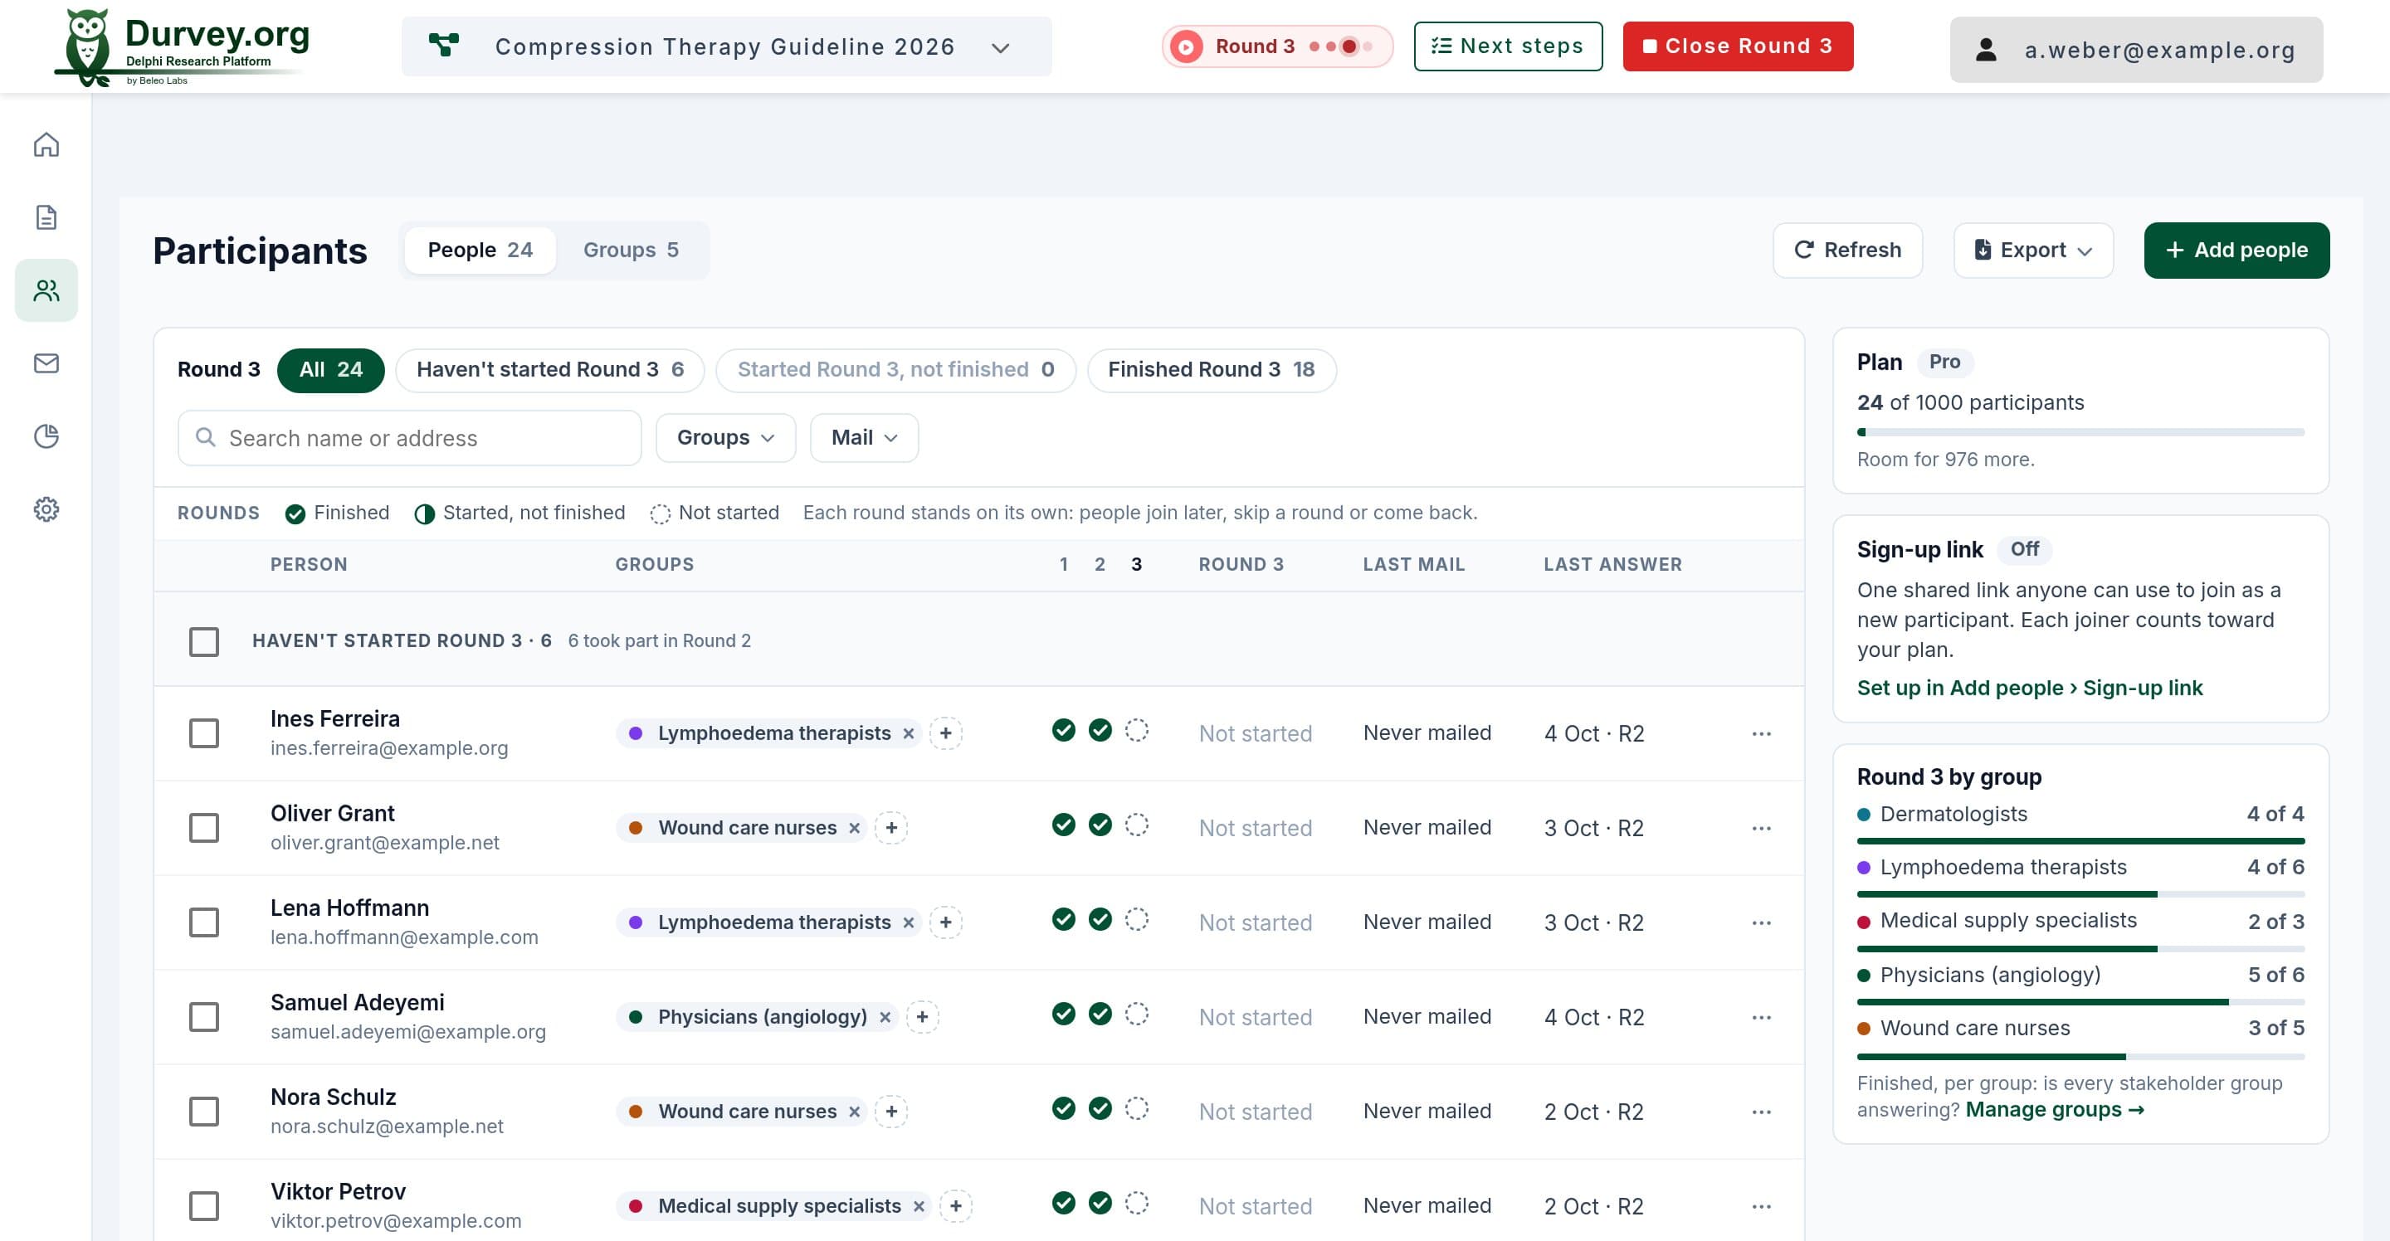
Task: Open more options for Oliver Grant
Action: 1761,828
